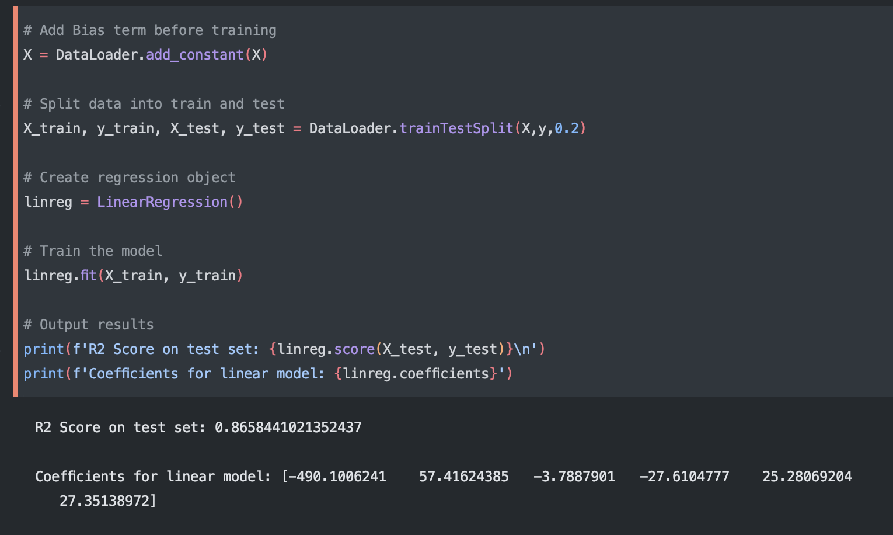This screenshot has width=893, height=535.
Task: Click 'Coefficients for linear model:' output label
Action: (x=154, y=477)
